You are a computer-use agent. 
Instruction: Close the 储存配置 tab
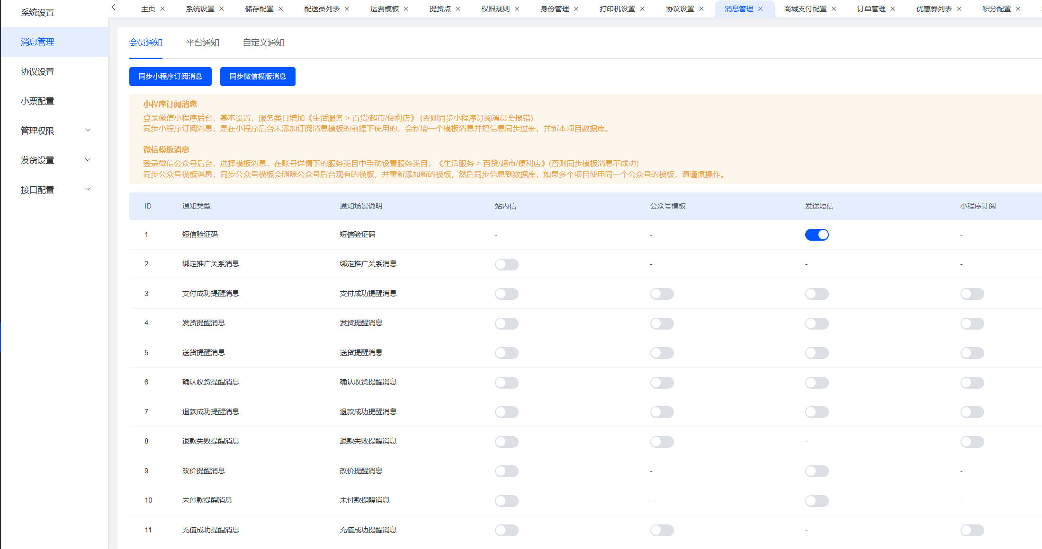pos(280,9)
